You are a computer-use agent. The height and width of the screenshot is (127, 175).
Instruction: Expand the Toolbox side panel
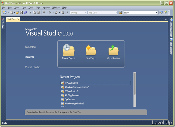tap(2, 23)
